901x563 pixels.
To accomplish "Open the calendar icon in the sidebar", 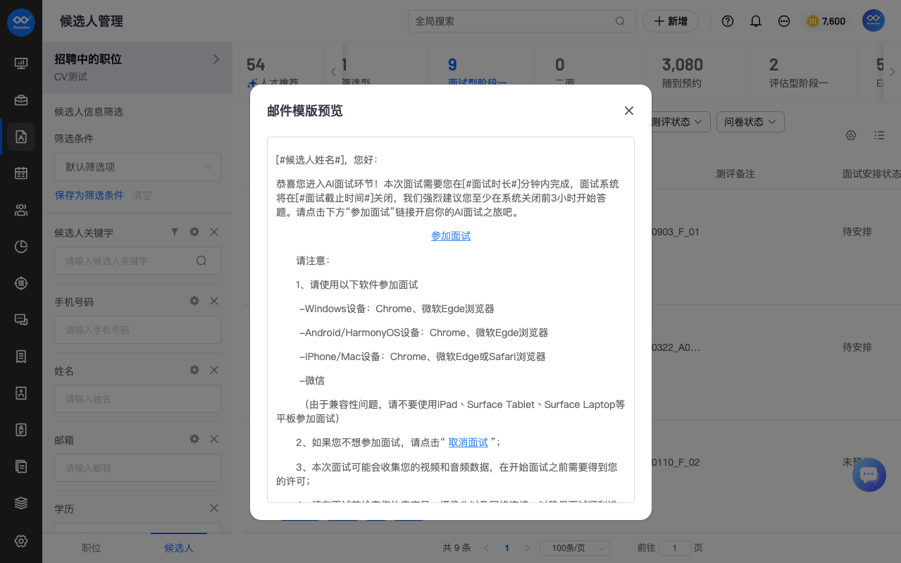I will [21, 173].
